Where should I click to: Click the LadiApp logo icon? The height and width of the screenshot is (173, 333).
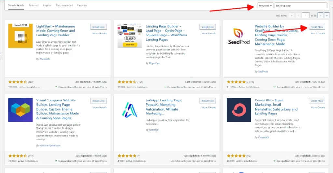tap(130, 110)
